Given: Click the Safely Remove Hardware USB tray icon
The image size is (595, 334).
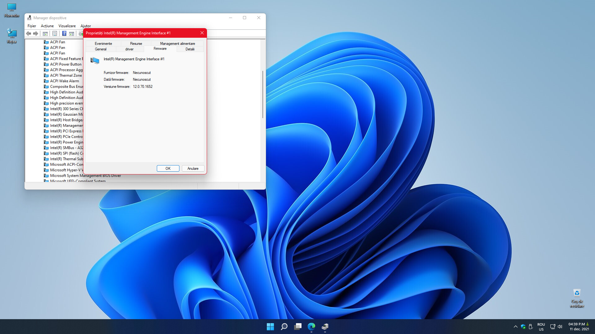Looking at the screenshot, I should coord(531,327).
